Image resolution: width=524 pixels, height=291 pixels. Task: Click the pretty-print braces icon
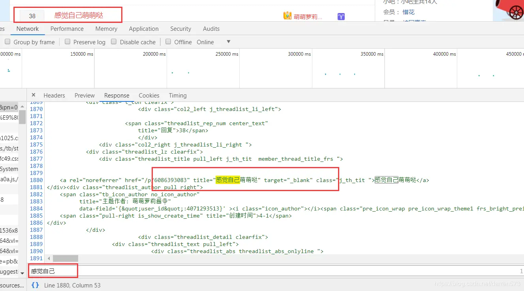click(x=35, y=285)
